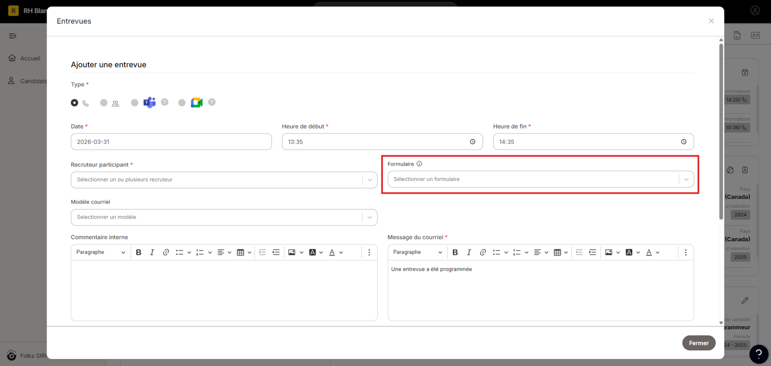Viewport: 771px width, 366px height.
Task: Open the Recruteur participant dropdown
Action: [224, 180]
